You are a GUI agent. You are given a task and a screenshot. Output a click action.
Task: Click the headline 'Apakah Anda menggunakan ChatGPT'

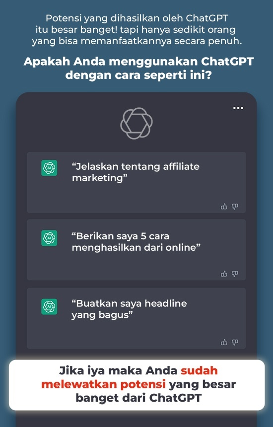tap(138, 61)
